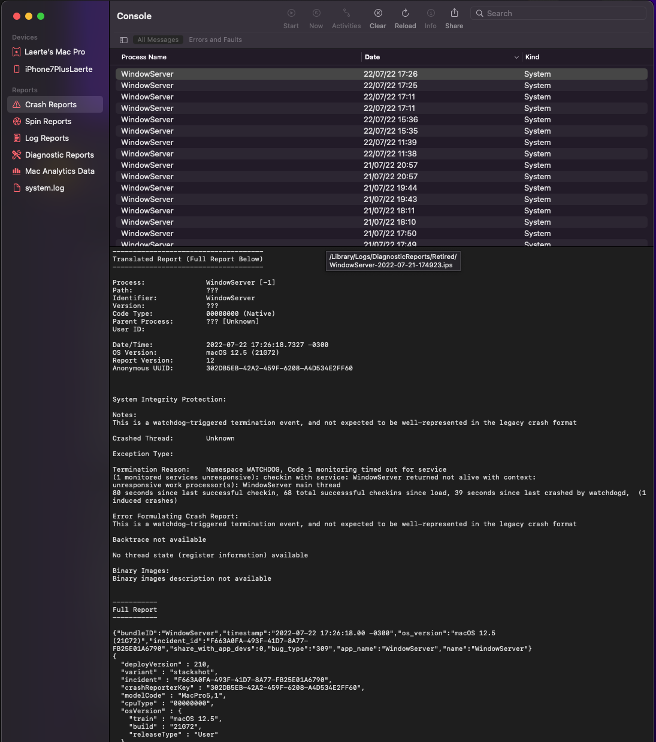Viewport: 656px width, 742px height.
Task: Click the 'macOS 12.5 (21G72)' OS Version text
Action: (x=243, y=352)
